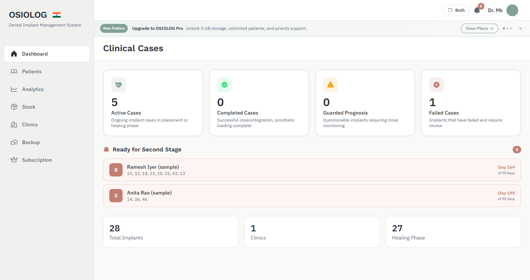This screenshot has height=280, width=530.
Task: Select the second banner pagination dot
Action: pyautogui.click(x=508, y=28)
